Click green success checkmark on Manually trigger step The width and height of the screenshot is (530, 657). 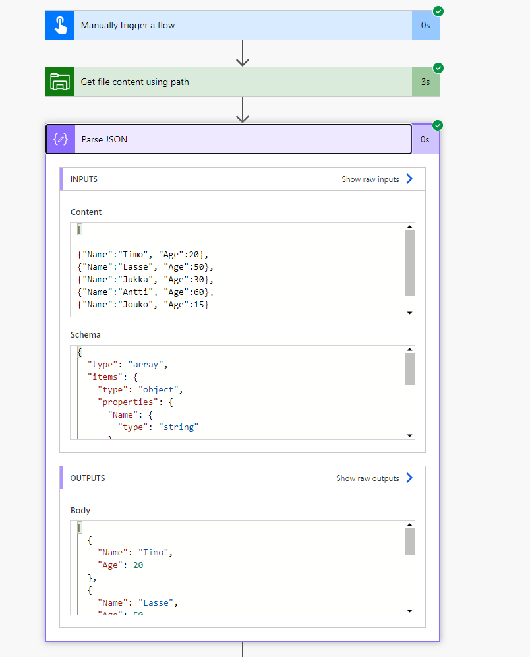[438, 11]
